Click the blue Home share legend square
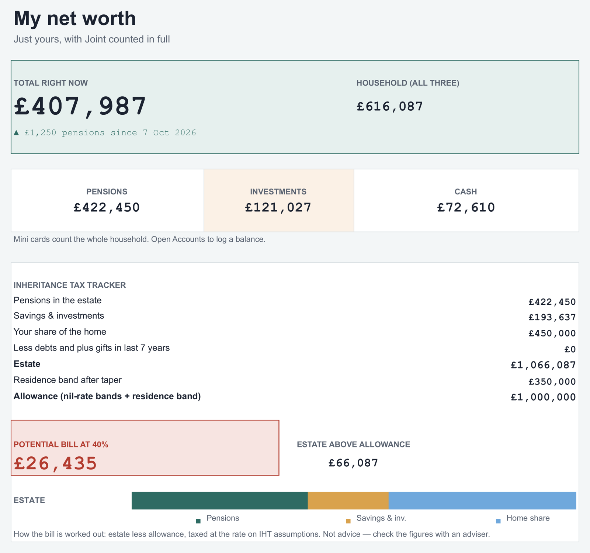This screenshot has width=590, height=553. (498, 521)
